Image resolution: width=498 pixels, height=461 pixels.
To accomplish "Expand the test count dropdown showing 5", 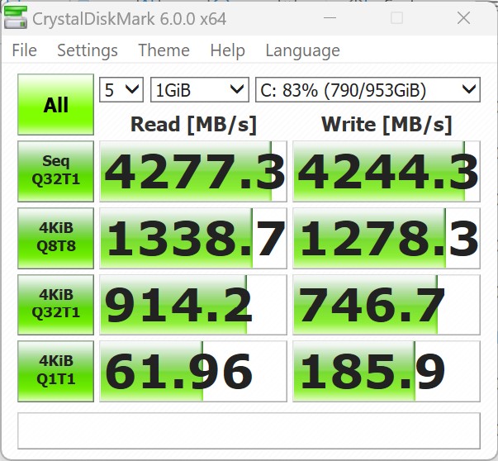I will click(x=121, y=89).
